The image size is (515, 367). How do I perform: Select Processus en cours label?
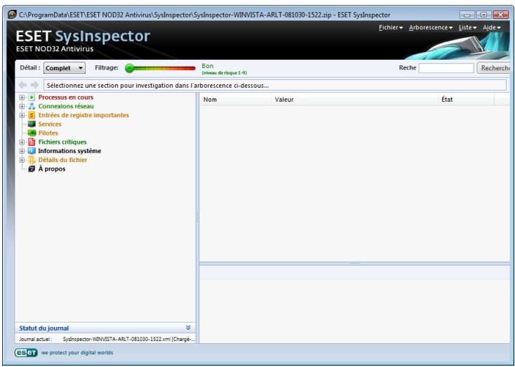[66, 98]
